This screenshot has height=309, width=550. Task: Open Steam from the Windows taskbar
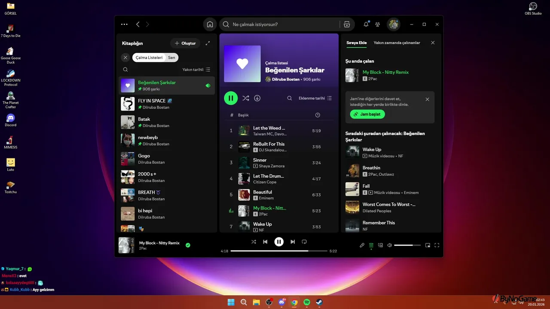click(x=320, y=302)
